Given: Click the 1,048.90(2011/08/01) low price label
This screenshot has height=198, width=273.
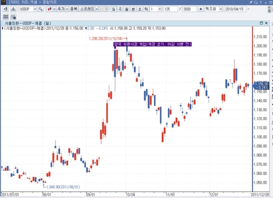Looking at the screenshot, I should [x=63, y=187].
